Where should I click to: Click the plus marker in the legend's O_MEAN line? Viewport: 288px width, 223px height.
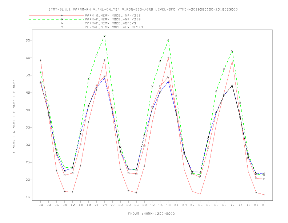62,15
